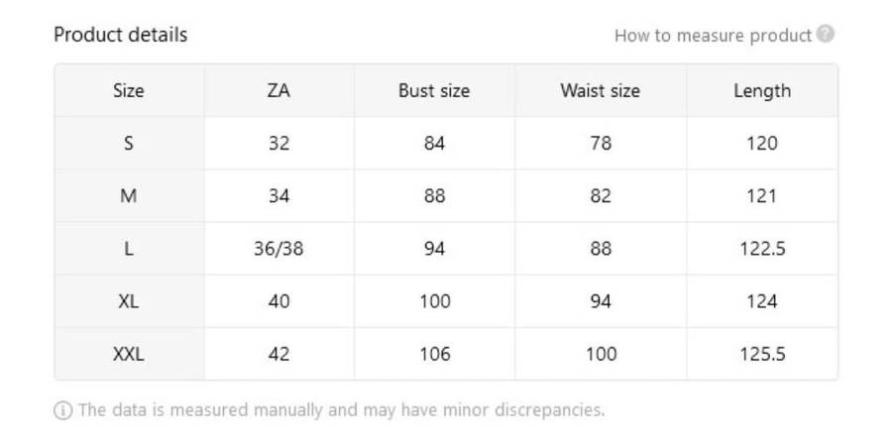Screen dimensions: 892x446
Task: Click the 122.5 length cell
Action: 761,249
